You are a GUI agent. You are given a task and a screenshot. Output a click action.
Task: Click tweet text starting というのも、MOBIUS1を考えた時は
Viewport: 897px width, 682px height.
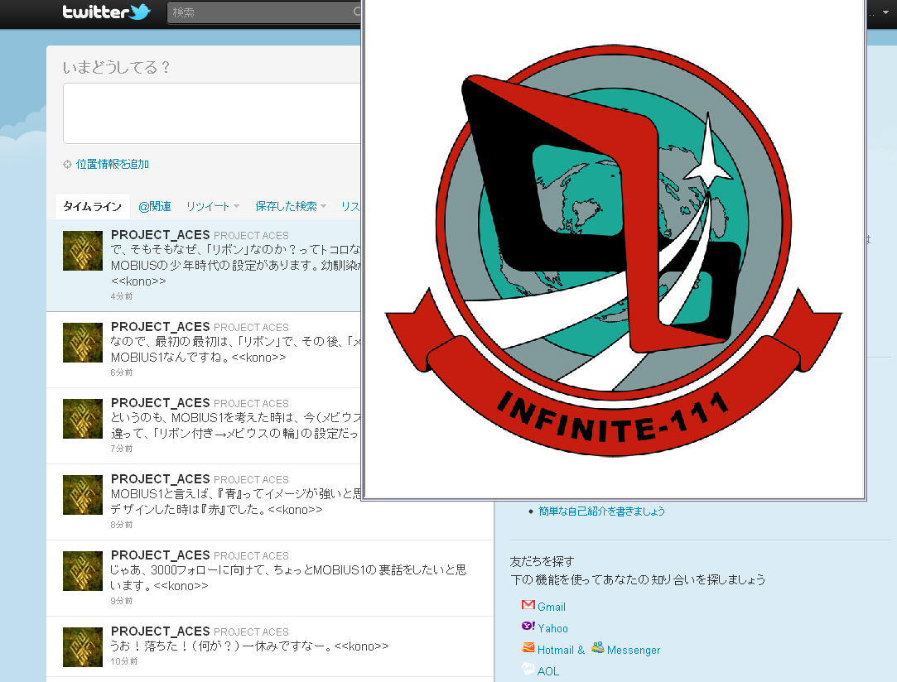(x=236, y=425)
